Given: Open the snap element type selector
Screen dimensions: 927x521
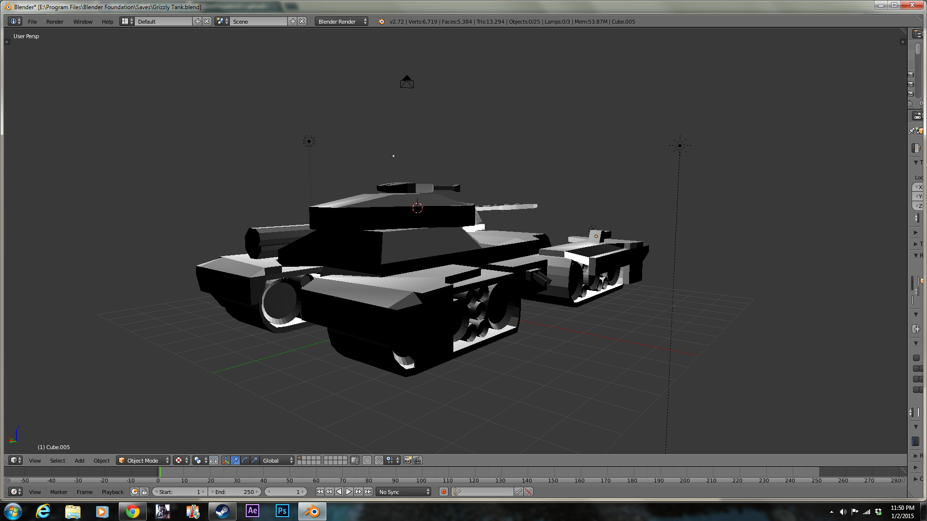Looking at the screenshot, I should 393,461.
